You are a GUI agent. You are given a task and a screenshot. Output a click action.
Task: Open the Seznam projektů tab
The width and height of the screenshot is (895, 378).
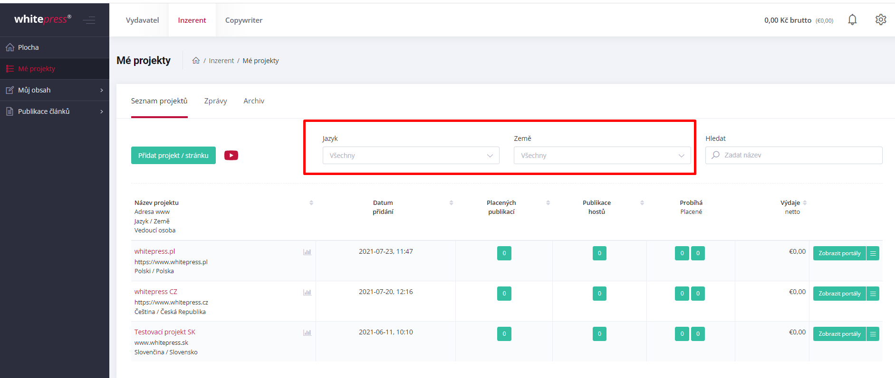[x=159, y=101]
